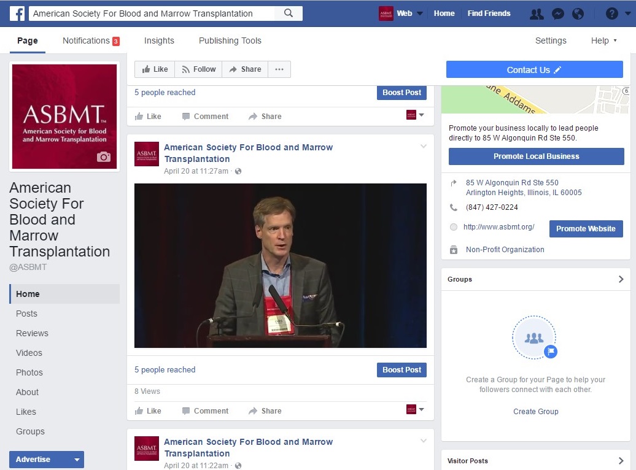The image size is (636, 470).
Task: Open the friend requests icon
Action: [x=536, y=13]
